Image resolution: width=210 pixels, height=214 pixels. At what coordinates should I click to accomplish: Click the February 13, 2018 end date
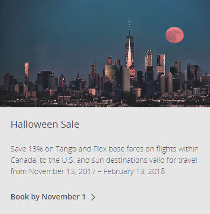click(135, 171)
